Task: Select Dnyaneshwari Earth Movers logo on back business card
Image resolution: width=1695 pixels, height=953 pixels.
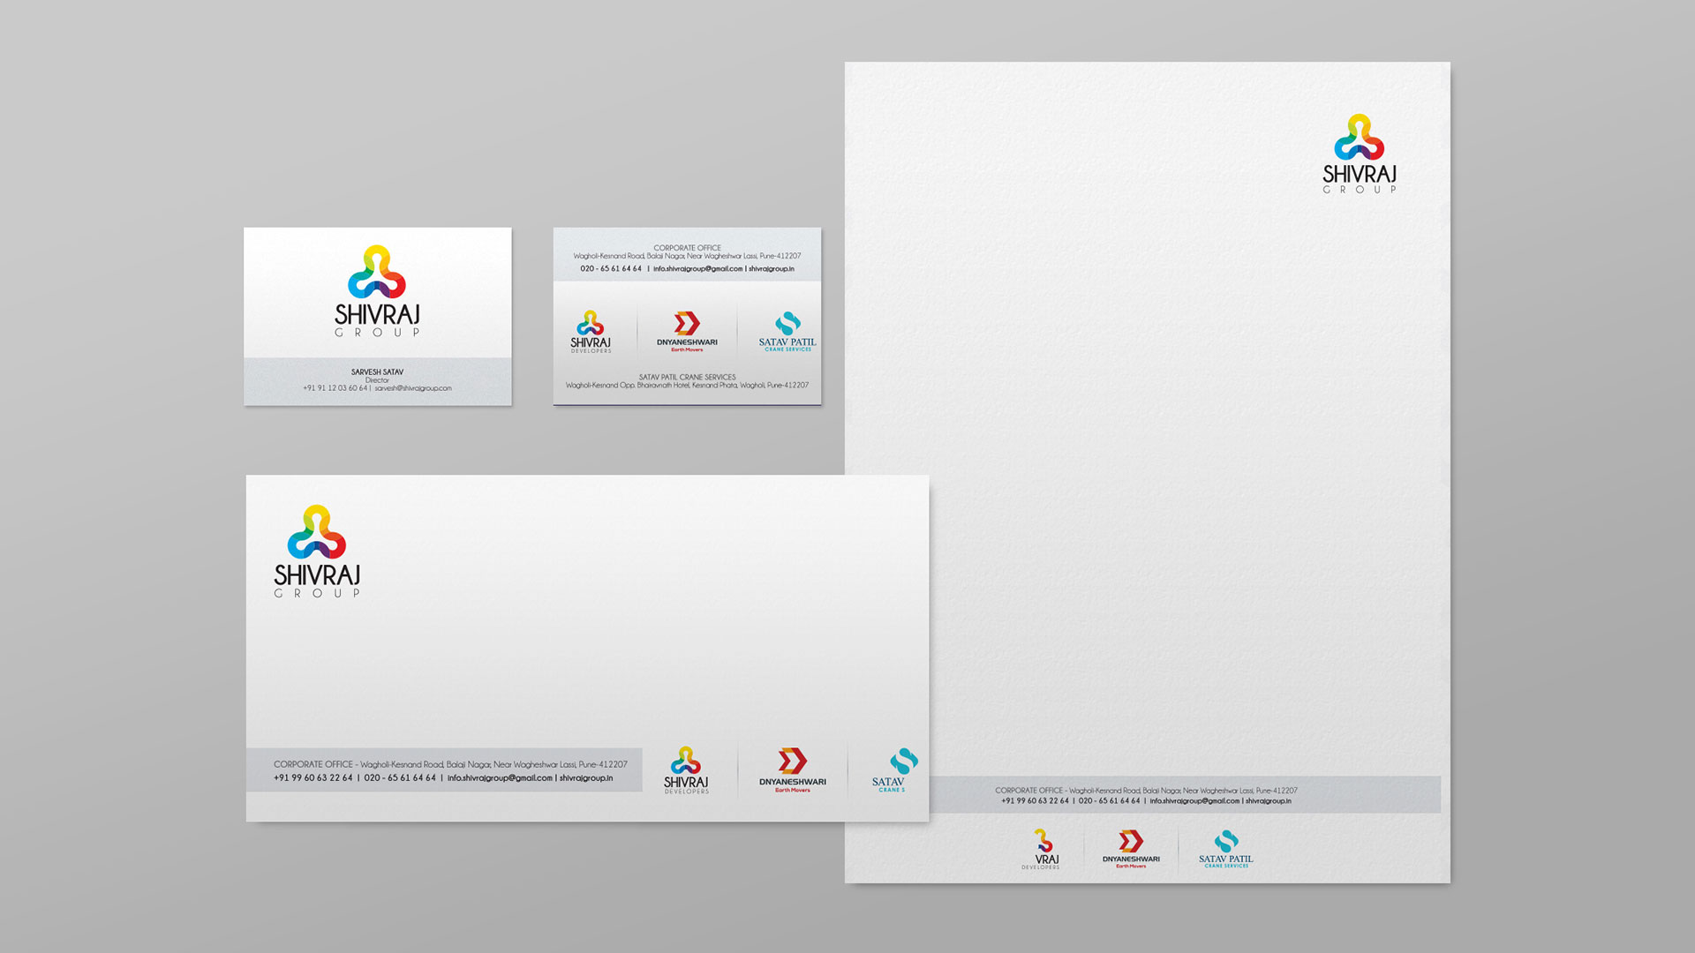Action: pos(687,332)
